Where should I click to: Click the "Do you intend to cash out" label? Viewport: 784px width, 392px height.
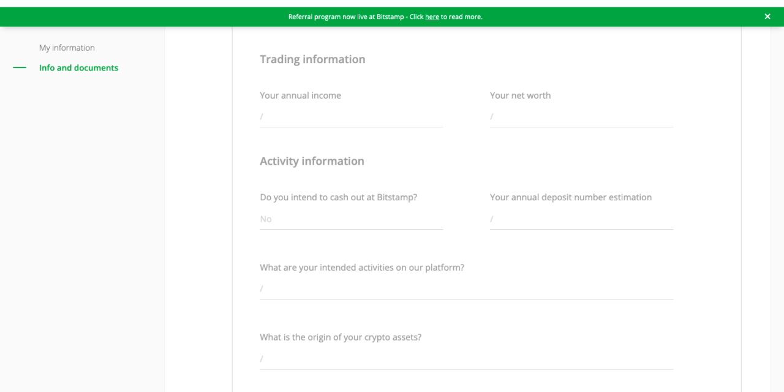coord(338,197)
